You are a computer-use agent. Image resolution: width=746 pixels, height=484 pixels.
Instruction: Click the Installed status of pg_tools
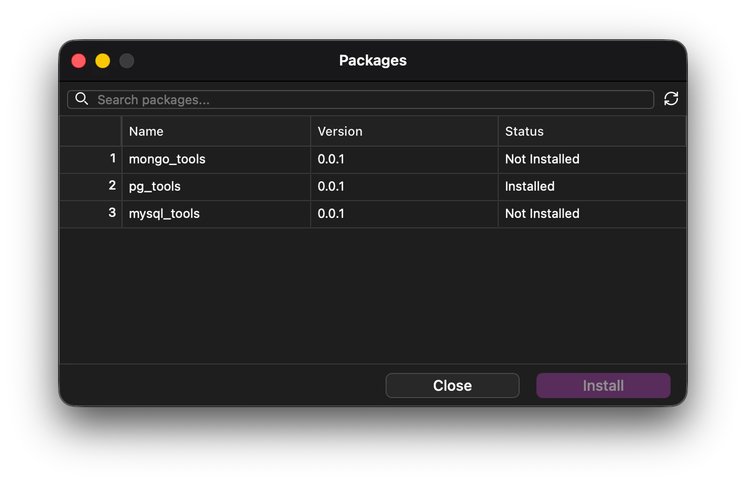point(529,186)
